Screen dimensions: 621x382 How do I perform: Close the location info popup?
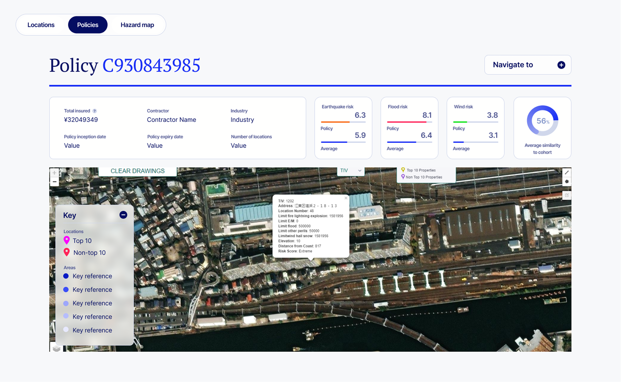coord(346,198)
